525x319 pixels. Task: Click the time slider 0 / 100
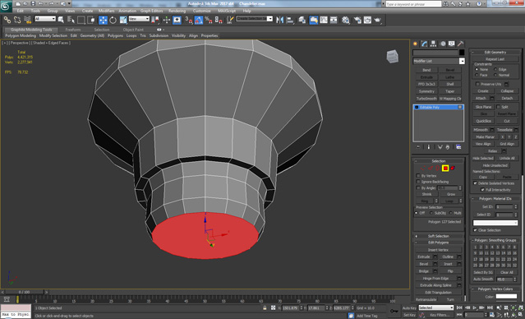click(24, 292)
